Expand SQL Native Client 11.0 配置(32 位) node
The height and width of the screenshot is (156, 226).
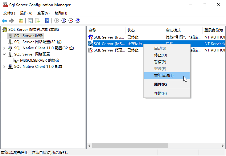coord(4,48)
